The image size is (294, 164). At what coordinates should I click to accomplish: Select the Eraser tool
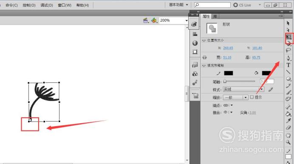(288, 127)
